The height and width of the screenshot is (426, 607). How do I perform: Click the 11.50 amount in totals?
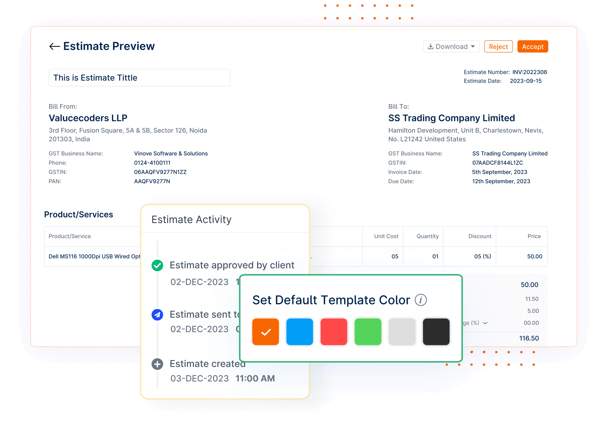click(x=532, y=299)
